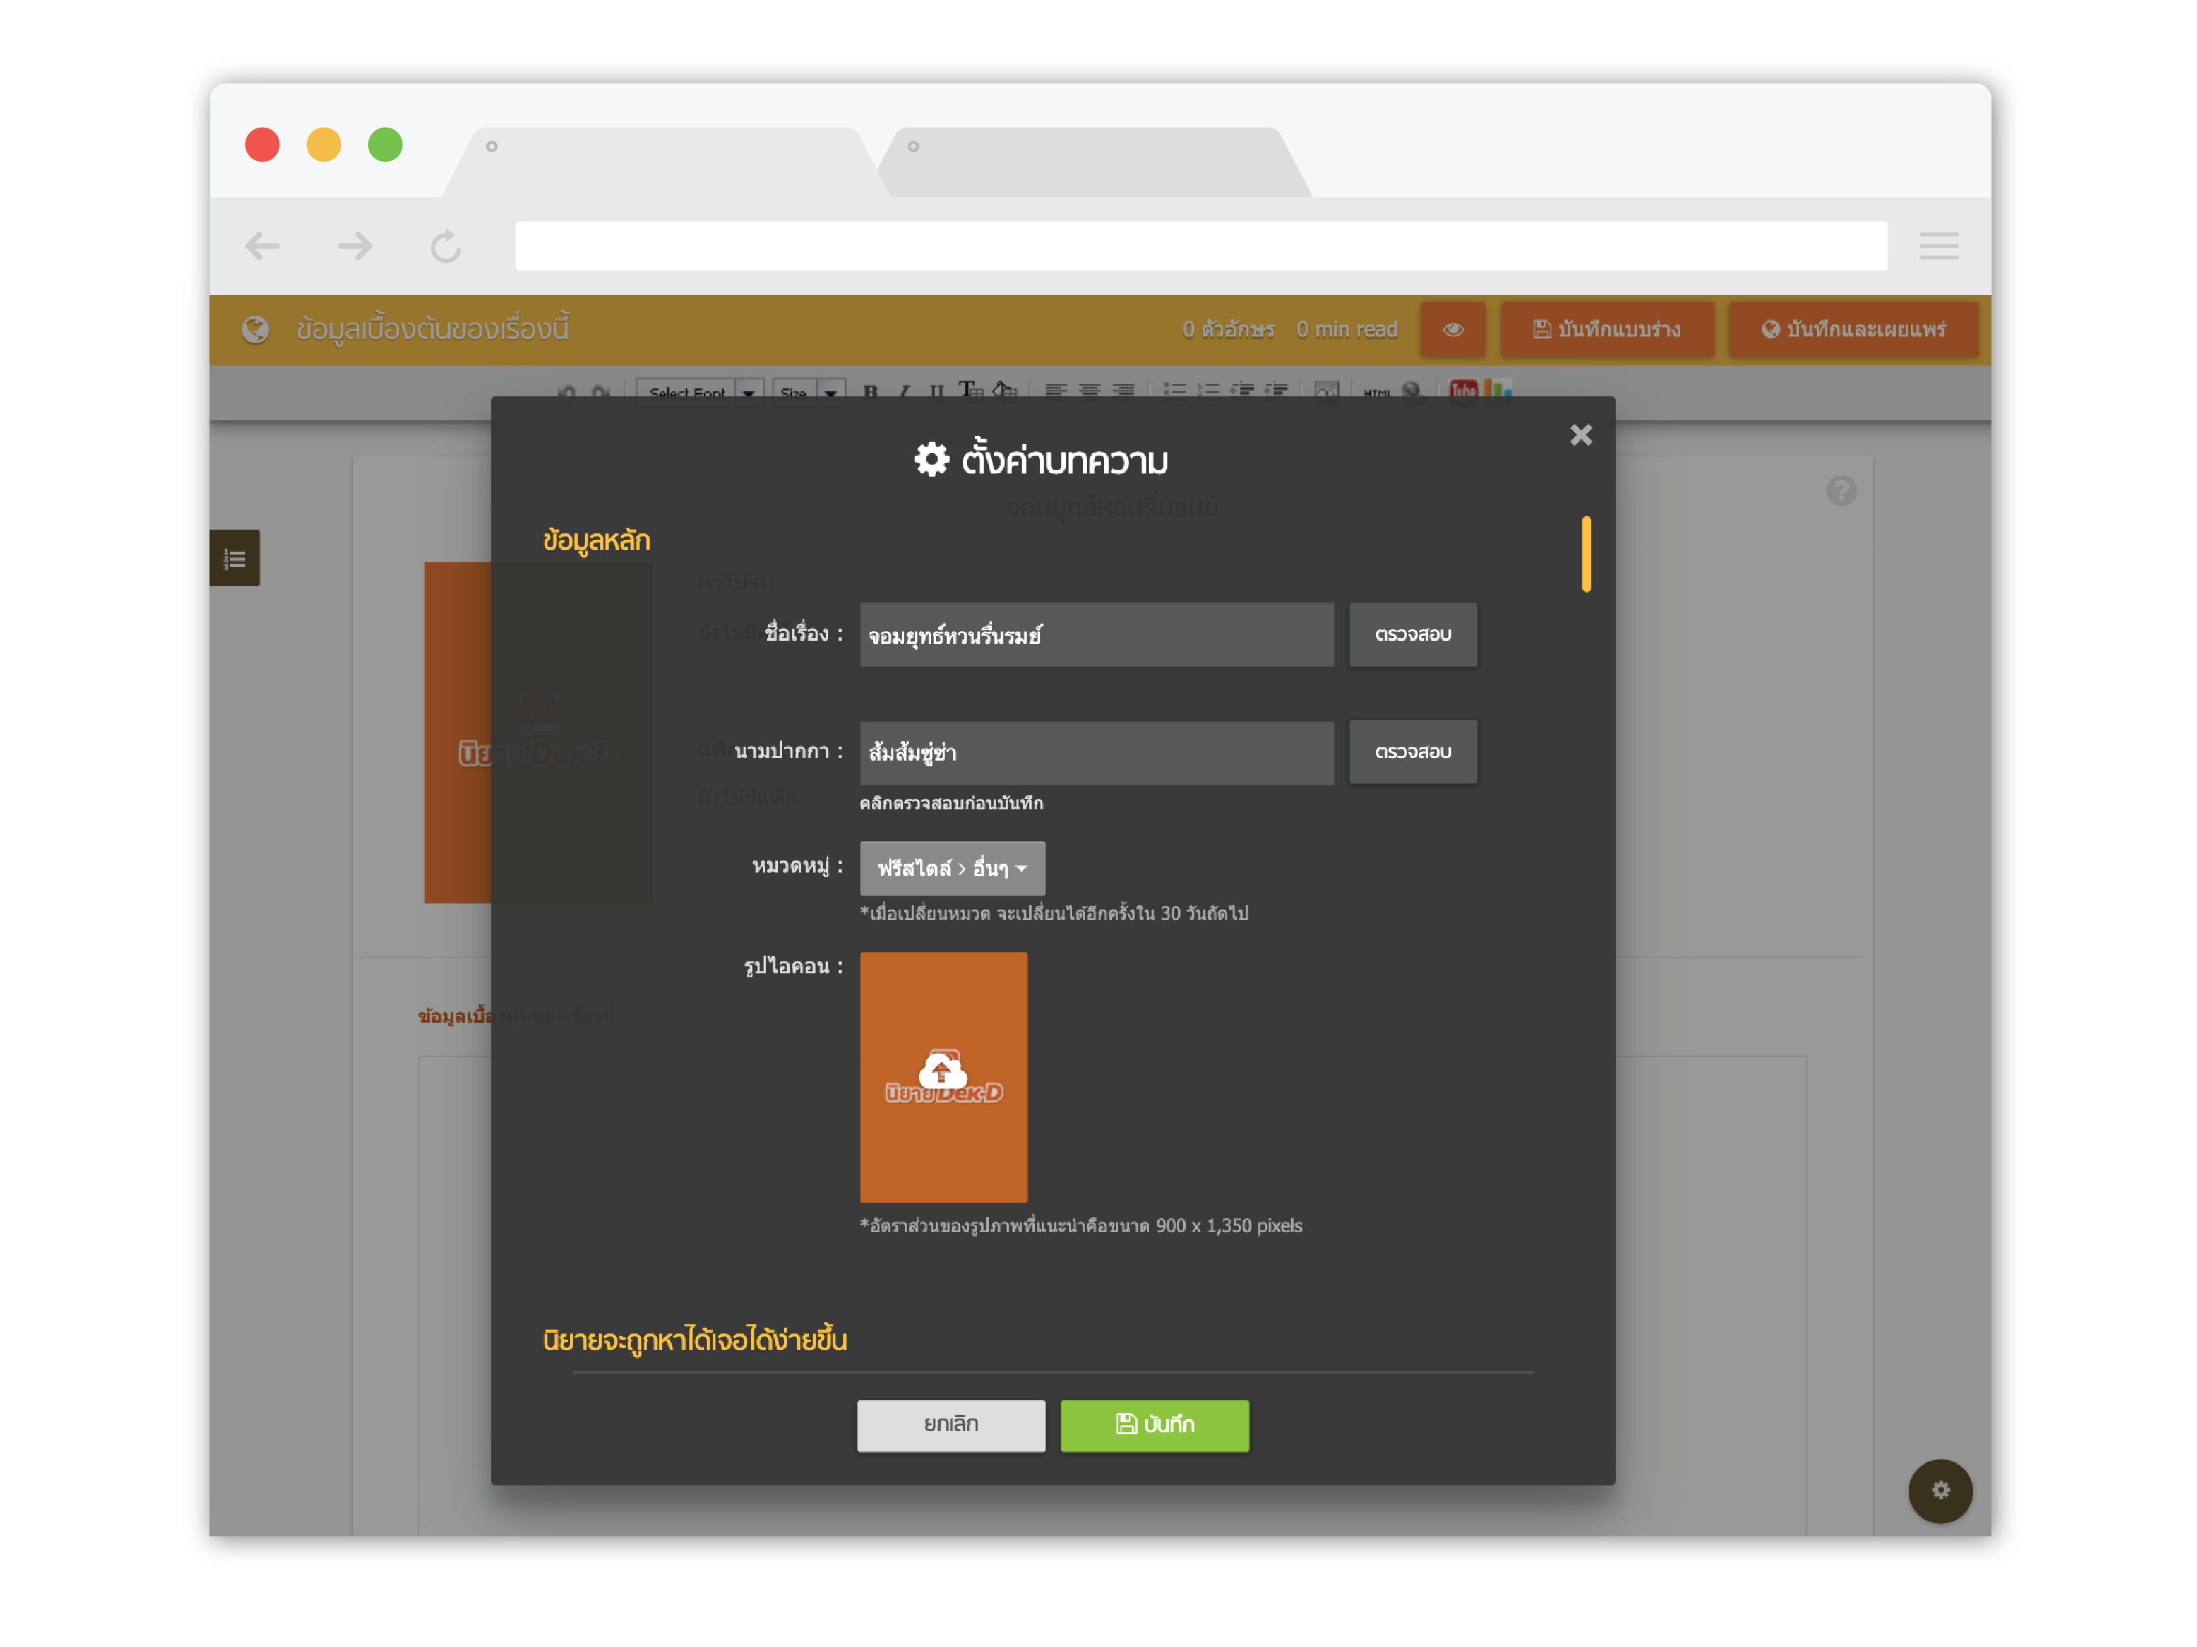Click the ข้อมูลเบื้องต้นของเรื่องนี้ header title
Screen dimensions: 2197x1647
[432, 330]
